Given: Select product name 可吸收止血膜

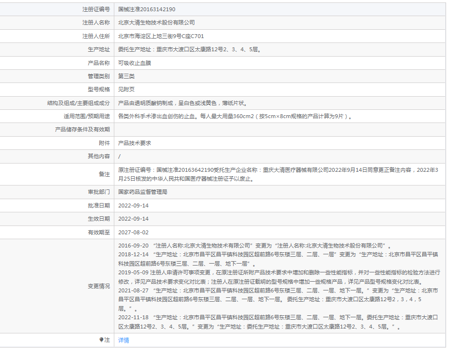Looking at the screenshot, I should pos(134,63).
